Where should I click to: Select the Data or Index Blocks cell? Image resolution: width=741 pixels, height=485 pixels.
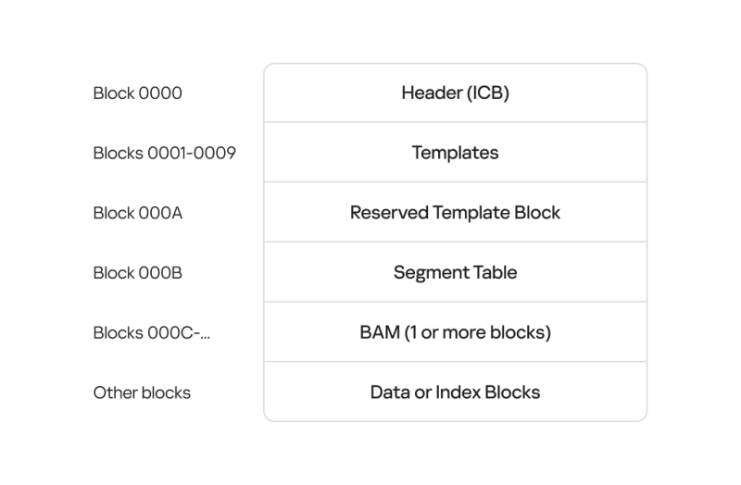point(455,392)
